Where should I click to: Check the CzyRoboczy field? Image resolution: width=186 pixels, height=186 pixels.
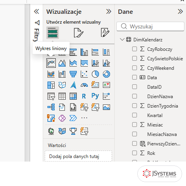click(135, 49)
